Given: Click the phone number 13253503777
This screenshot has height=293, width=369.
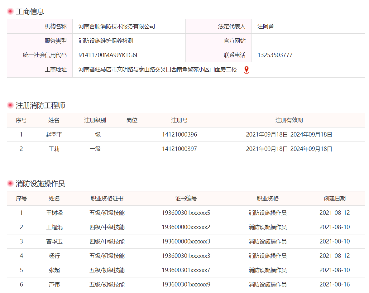Looking at the screenshot, I should pos(275,55).
